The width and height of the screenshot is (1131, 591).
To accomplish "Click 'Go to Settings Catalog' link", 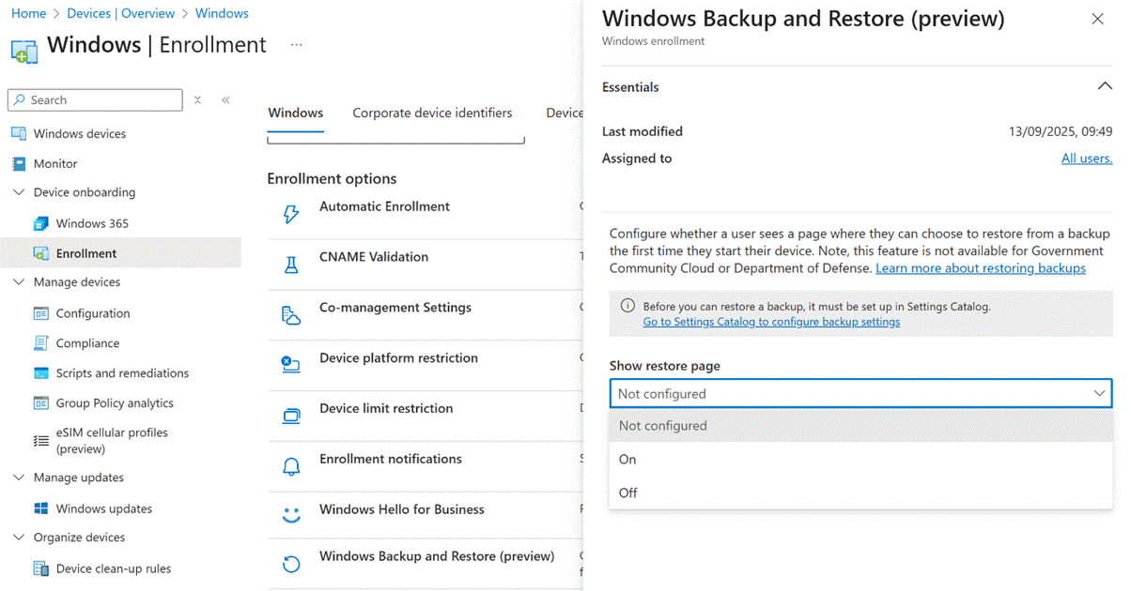I will tap(770, 322).
